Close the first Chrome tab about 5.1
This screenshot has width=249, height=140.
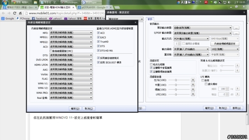click(x=36, y=7)
